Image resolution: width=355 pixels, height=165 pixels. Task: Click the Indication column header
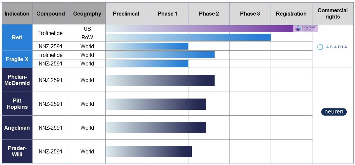tap(17, 14)
